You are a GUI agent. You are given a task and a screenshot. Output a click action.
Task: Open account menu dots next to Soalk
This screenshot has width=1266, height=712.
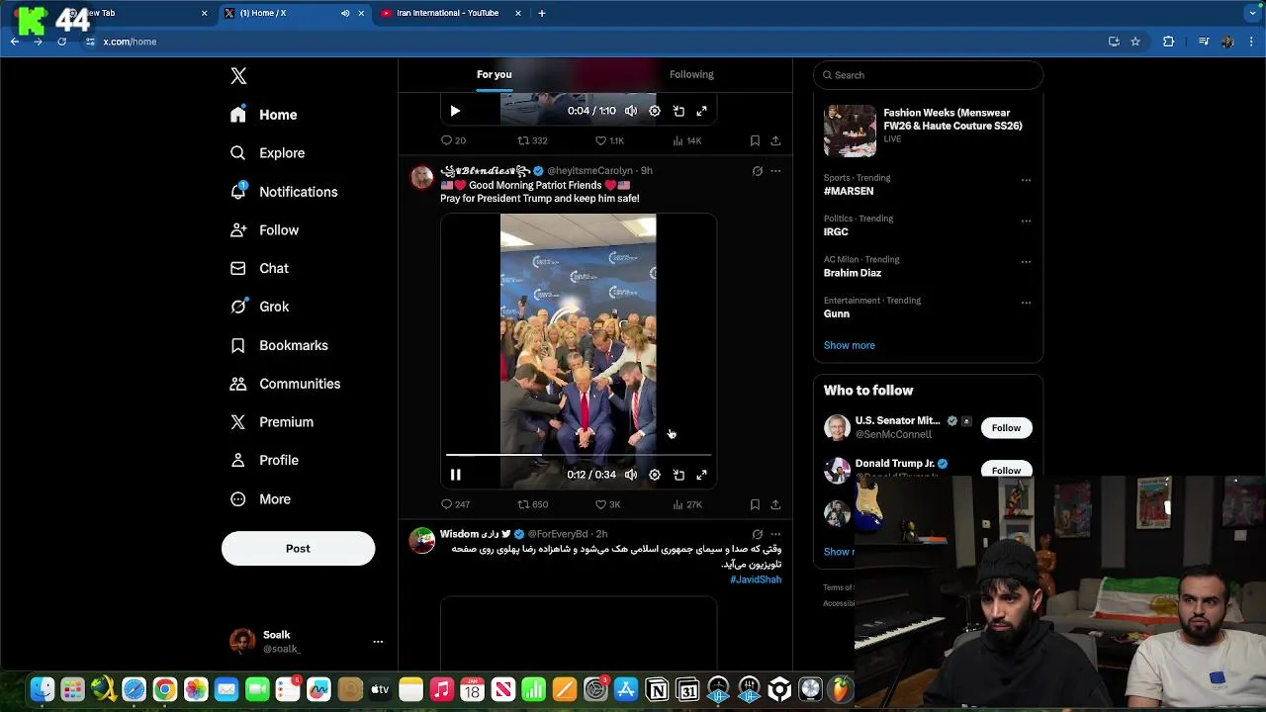378,642
